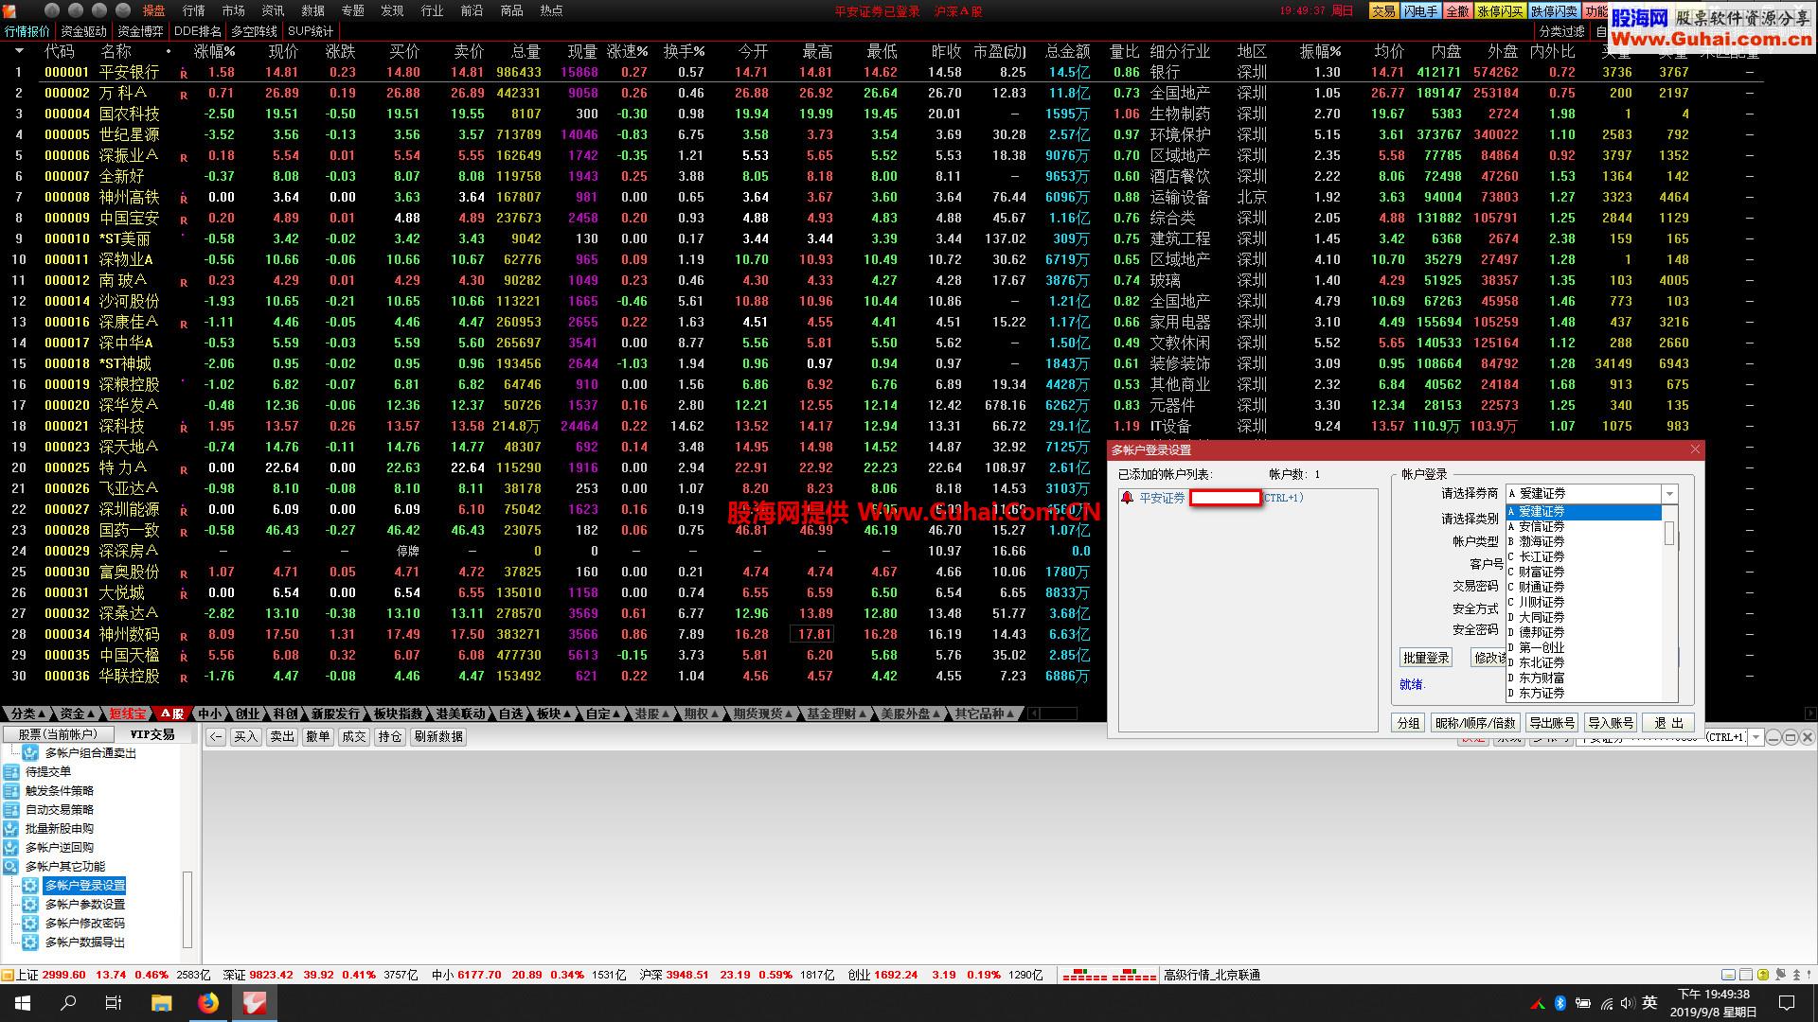Click the 自动交易策略 icon in sidebar

click(x=11, y=810)
